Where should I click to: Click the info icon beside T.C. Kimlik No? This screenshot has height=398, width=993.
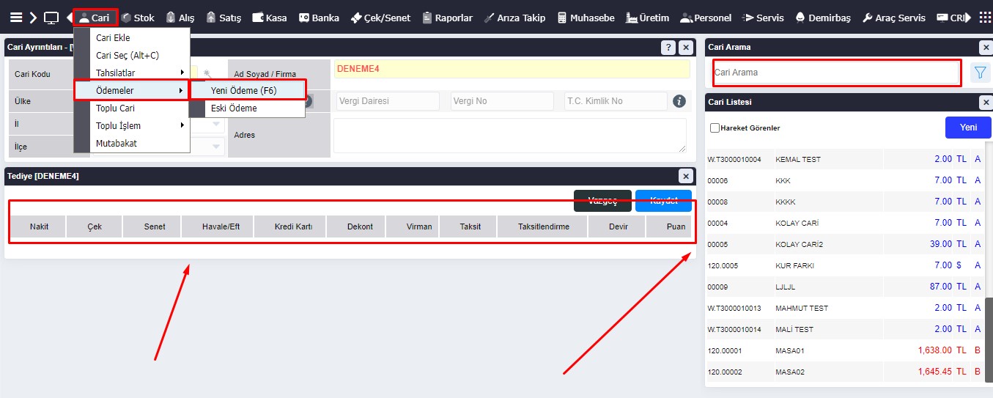coord(679,101)
